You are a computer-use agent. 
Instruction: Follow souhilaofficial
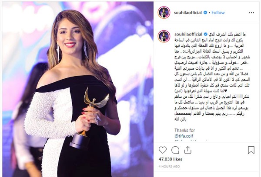[x=218, y=13]
